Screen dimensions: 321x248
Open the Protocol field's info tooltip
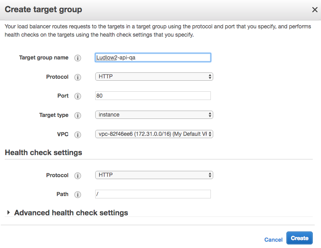coord(77,77)
